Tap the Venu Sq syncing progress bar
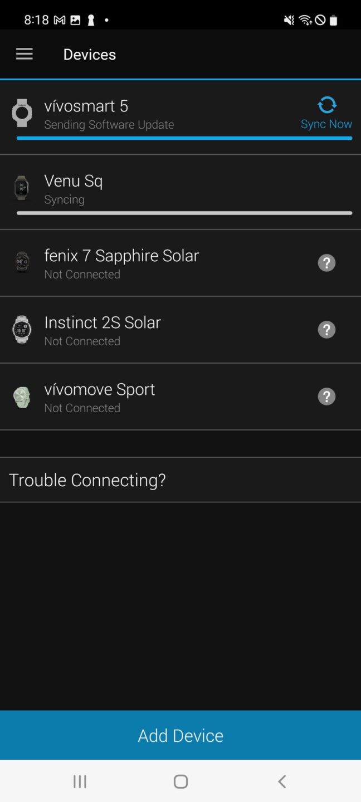The width and height of the screenshot is (361, 802). (x=184, y=213)
